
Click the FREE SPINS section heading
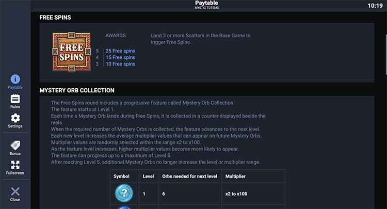(55, 18)
